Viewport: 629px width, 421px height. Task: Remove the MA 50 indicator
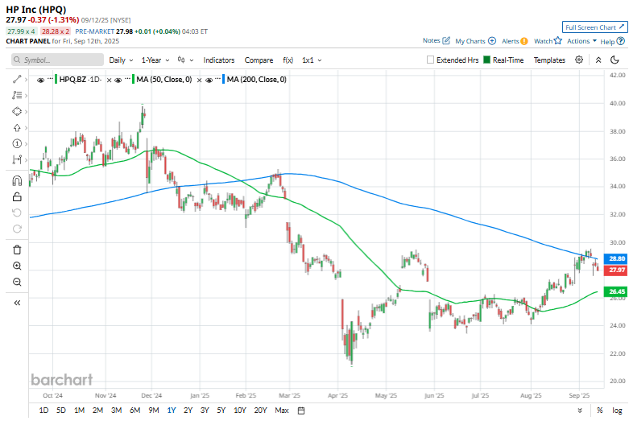[x=199, y=80]
